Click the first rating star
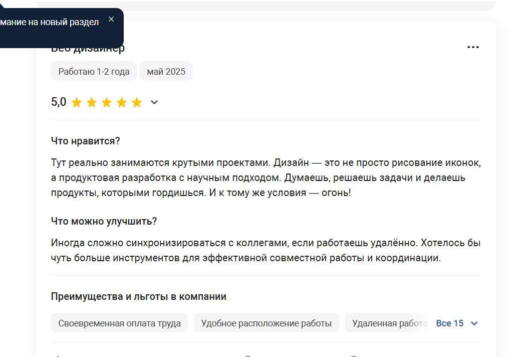 click(x=77, y=102)
